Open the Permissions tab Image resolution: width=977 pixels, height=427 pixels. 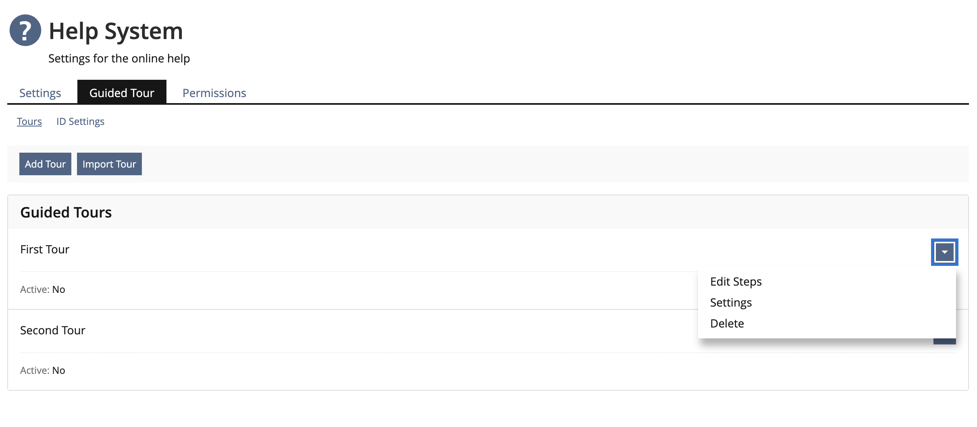click(214, 93)
